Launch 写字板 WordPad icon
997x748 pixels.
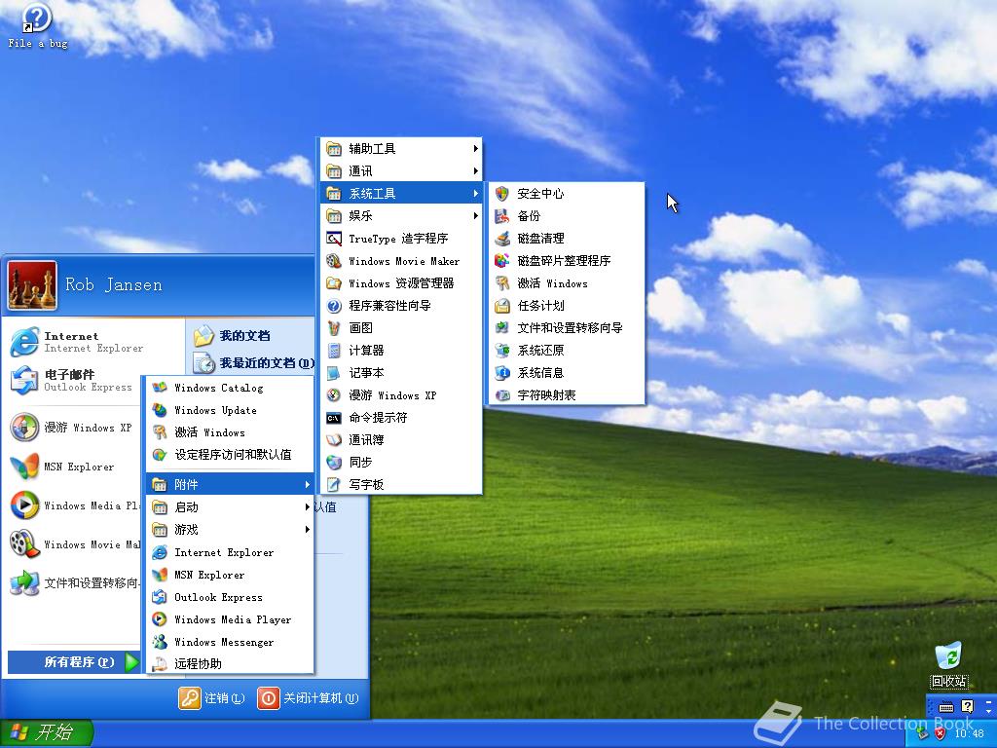point(334,485)
